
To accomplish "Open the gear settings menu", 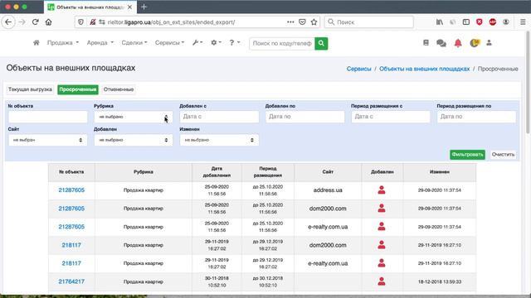I will [x=216, y=42].
